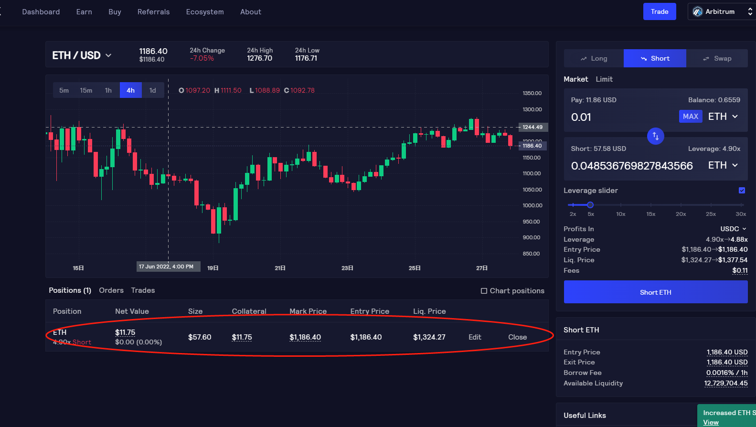The width and height of the screenshot is (756, 427).
Task: Open the Earn menu item
Action: (84, 12)
